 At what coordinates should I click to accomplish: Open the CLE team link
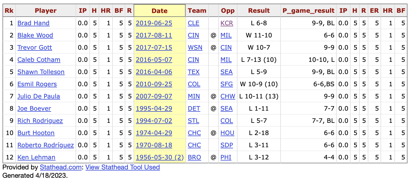193,23
